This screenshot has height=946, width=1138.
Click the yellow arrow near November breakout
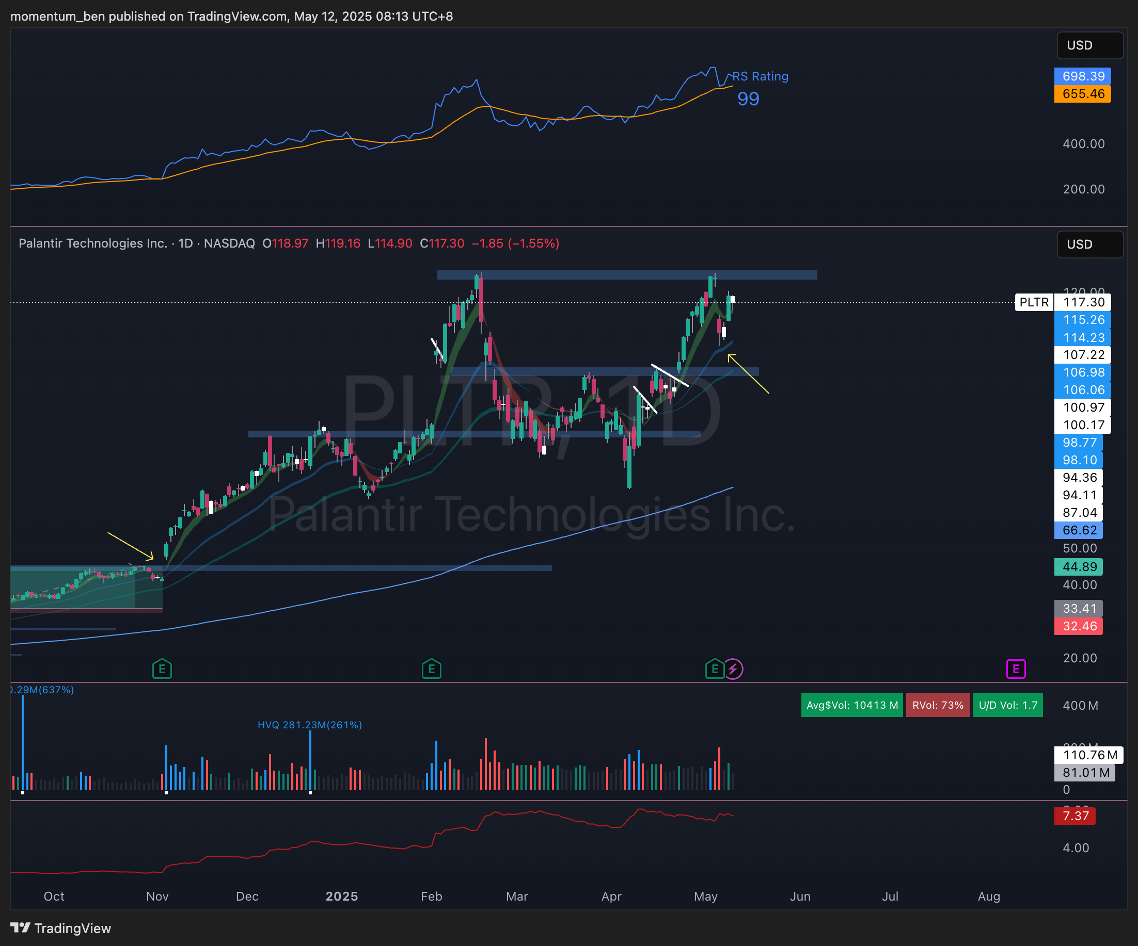[130, 546]
